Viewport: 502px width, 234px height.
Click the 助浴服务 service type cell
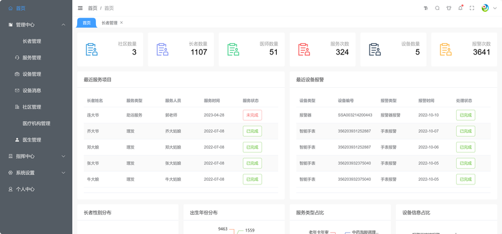pos(134,115)
